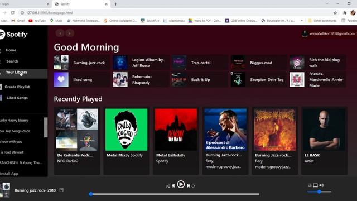
Task: Switch to the login browser tab
Action: [x=25, y=4]
